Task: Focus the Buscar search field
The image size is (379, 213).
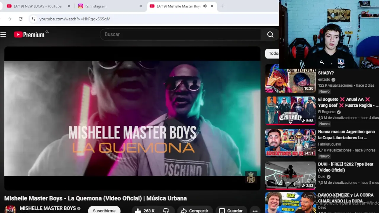Action: [181, 34]
